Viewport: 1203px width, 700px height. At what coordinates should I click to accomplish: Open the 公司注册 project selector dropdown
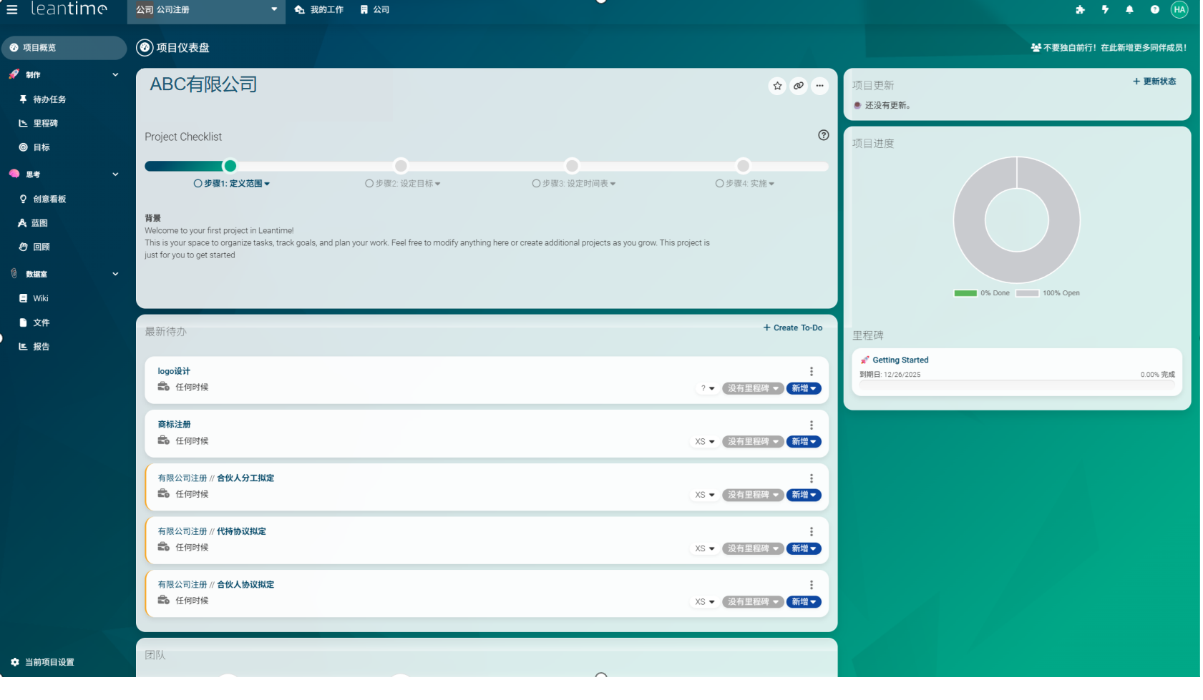tap(206, 10)
